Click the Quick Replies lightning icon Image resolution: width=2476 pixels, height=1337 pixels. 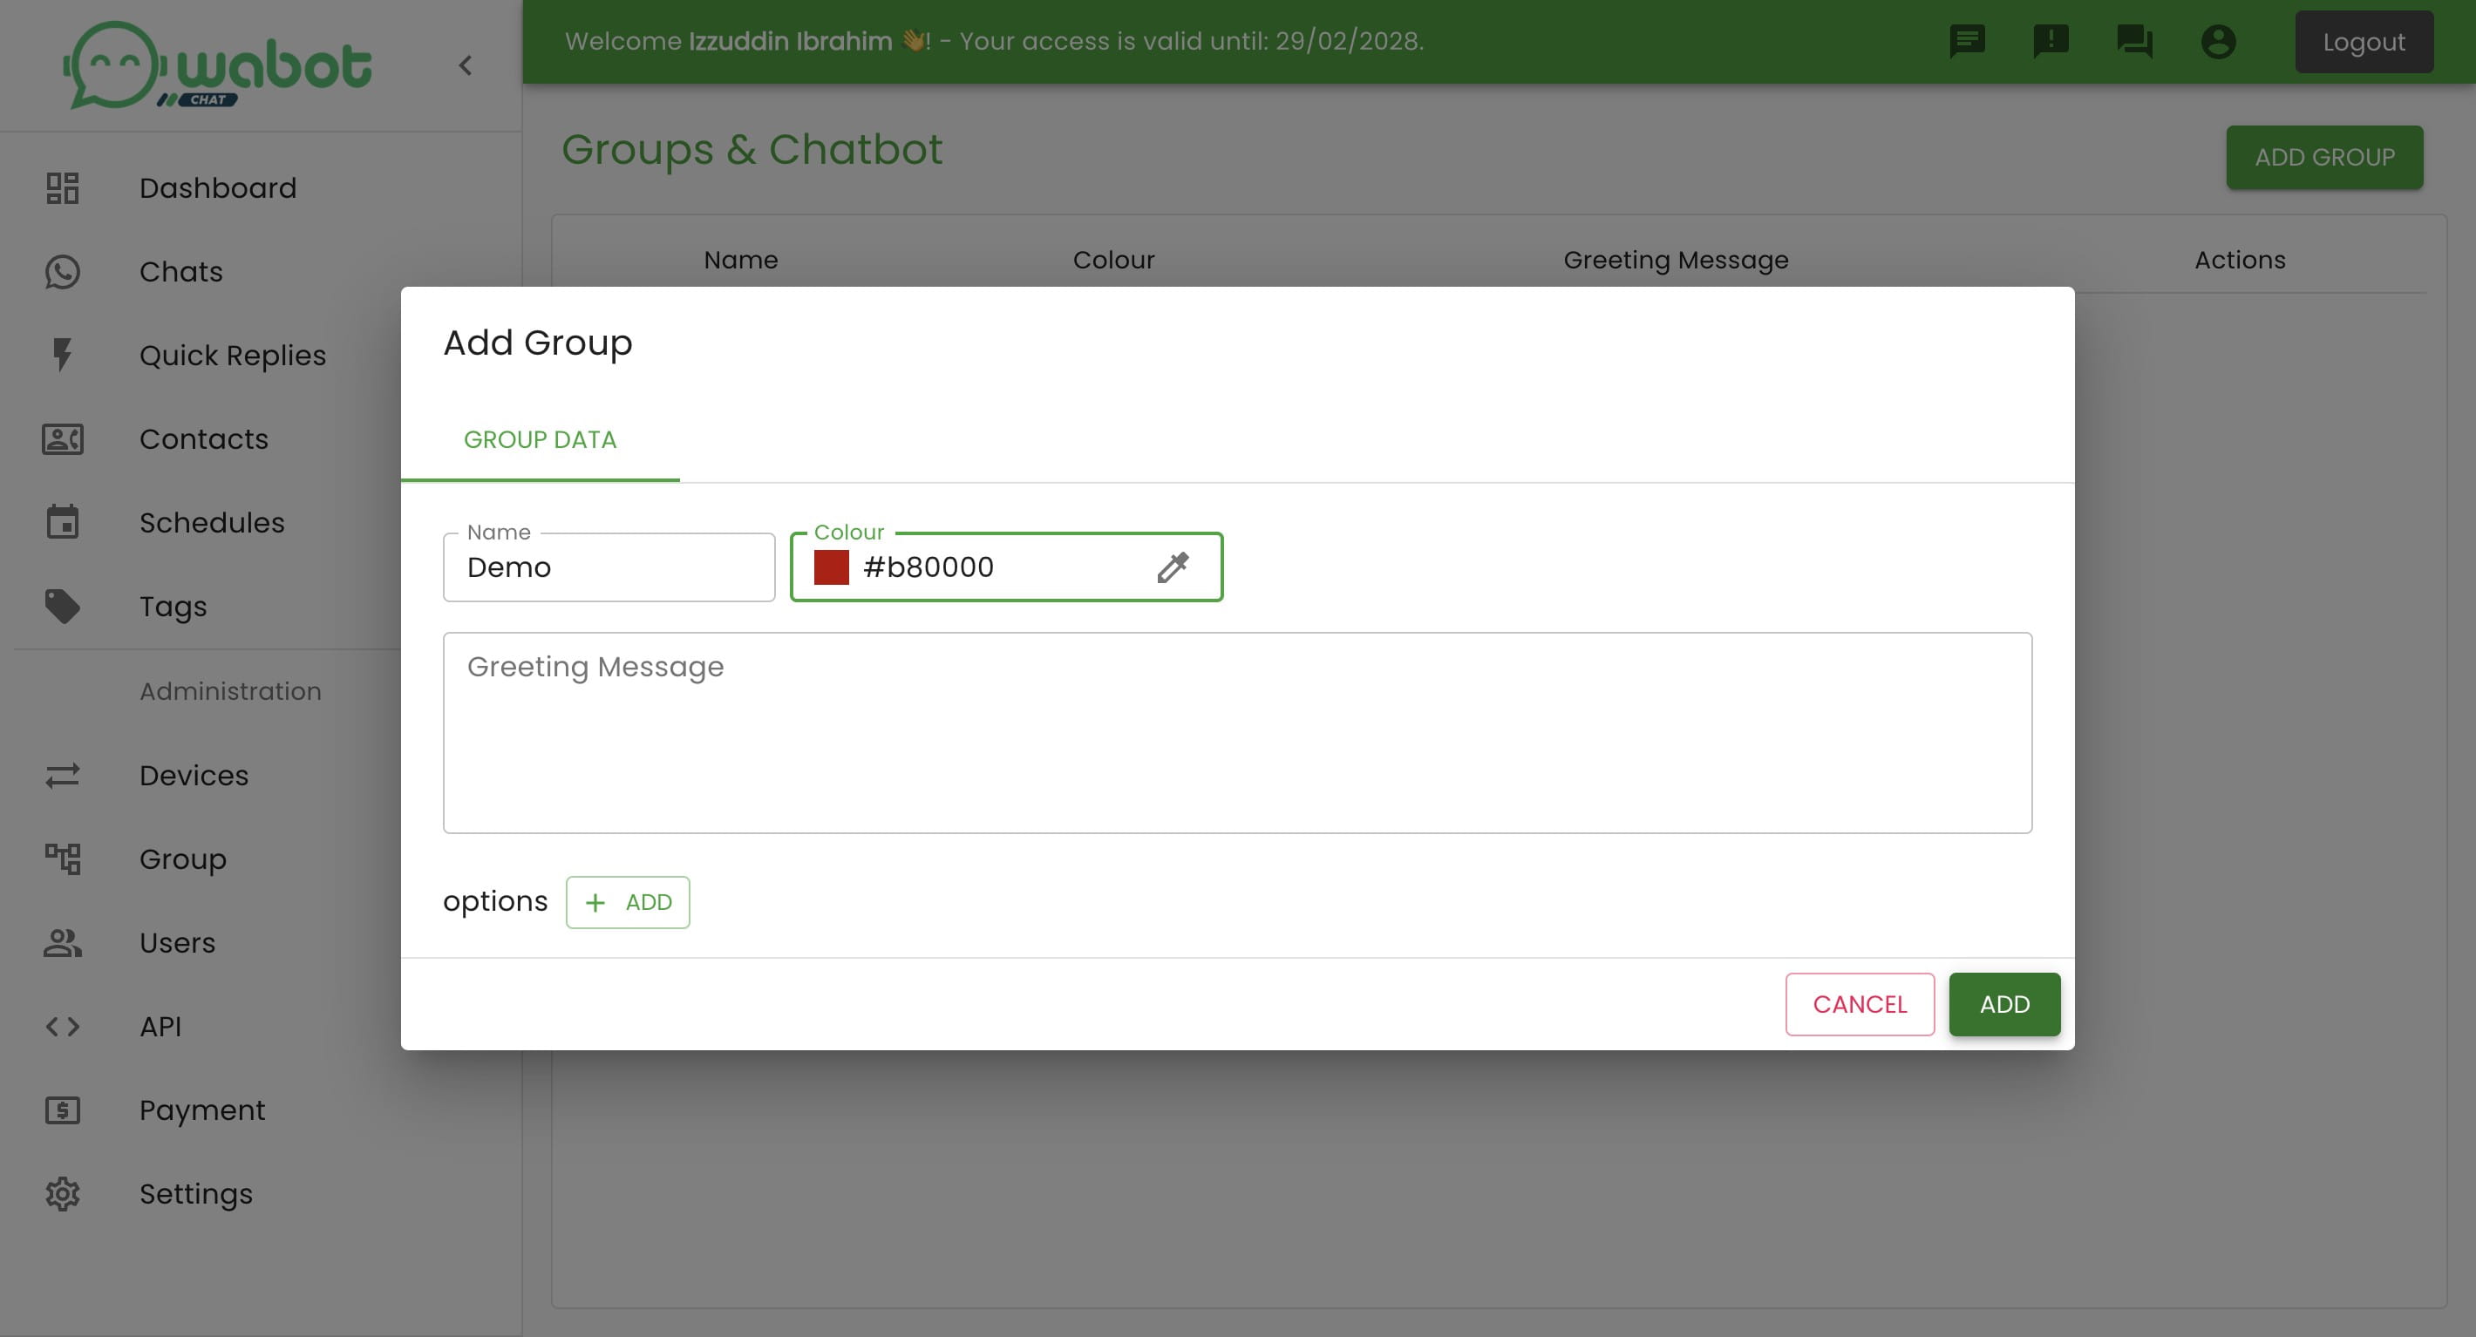pos(59,354)
